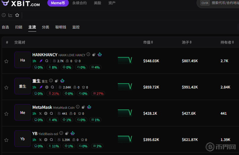Image resolution: width=239 pixels, height=155 pixels.
Task: Click the search coins/contract address field
Action: [224, 3]
